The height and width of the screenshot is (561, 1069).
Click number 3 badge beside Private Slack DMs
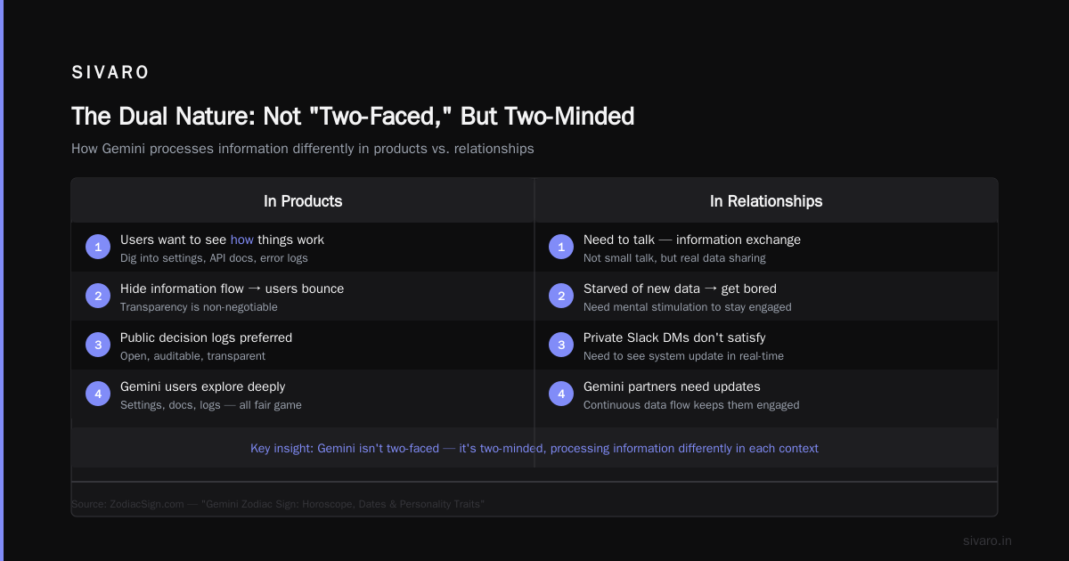click(561, 345)
